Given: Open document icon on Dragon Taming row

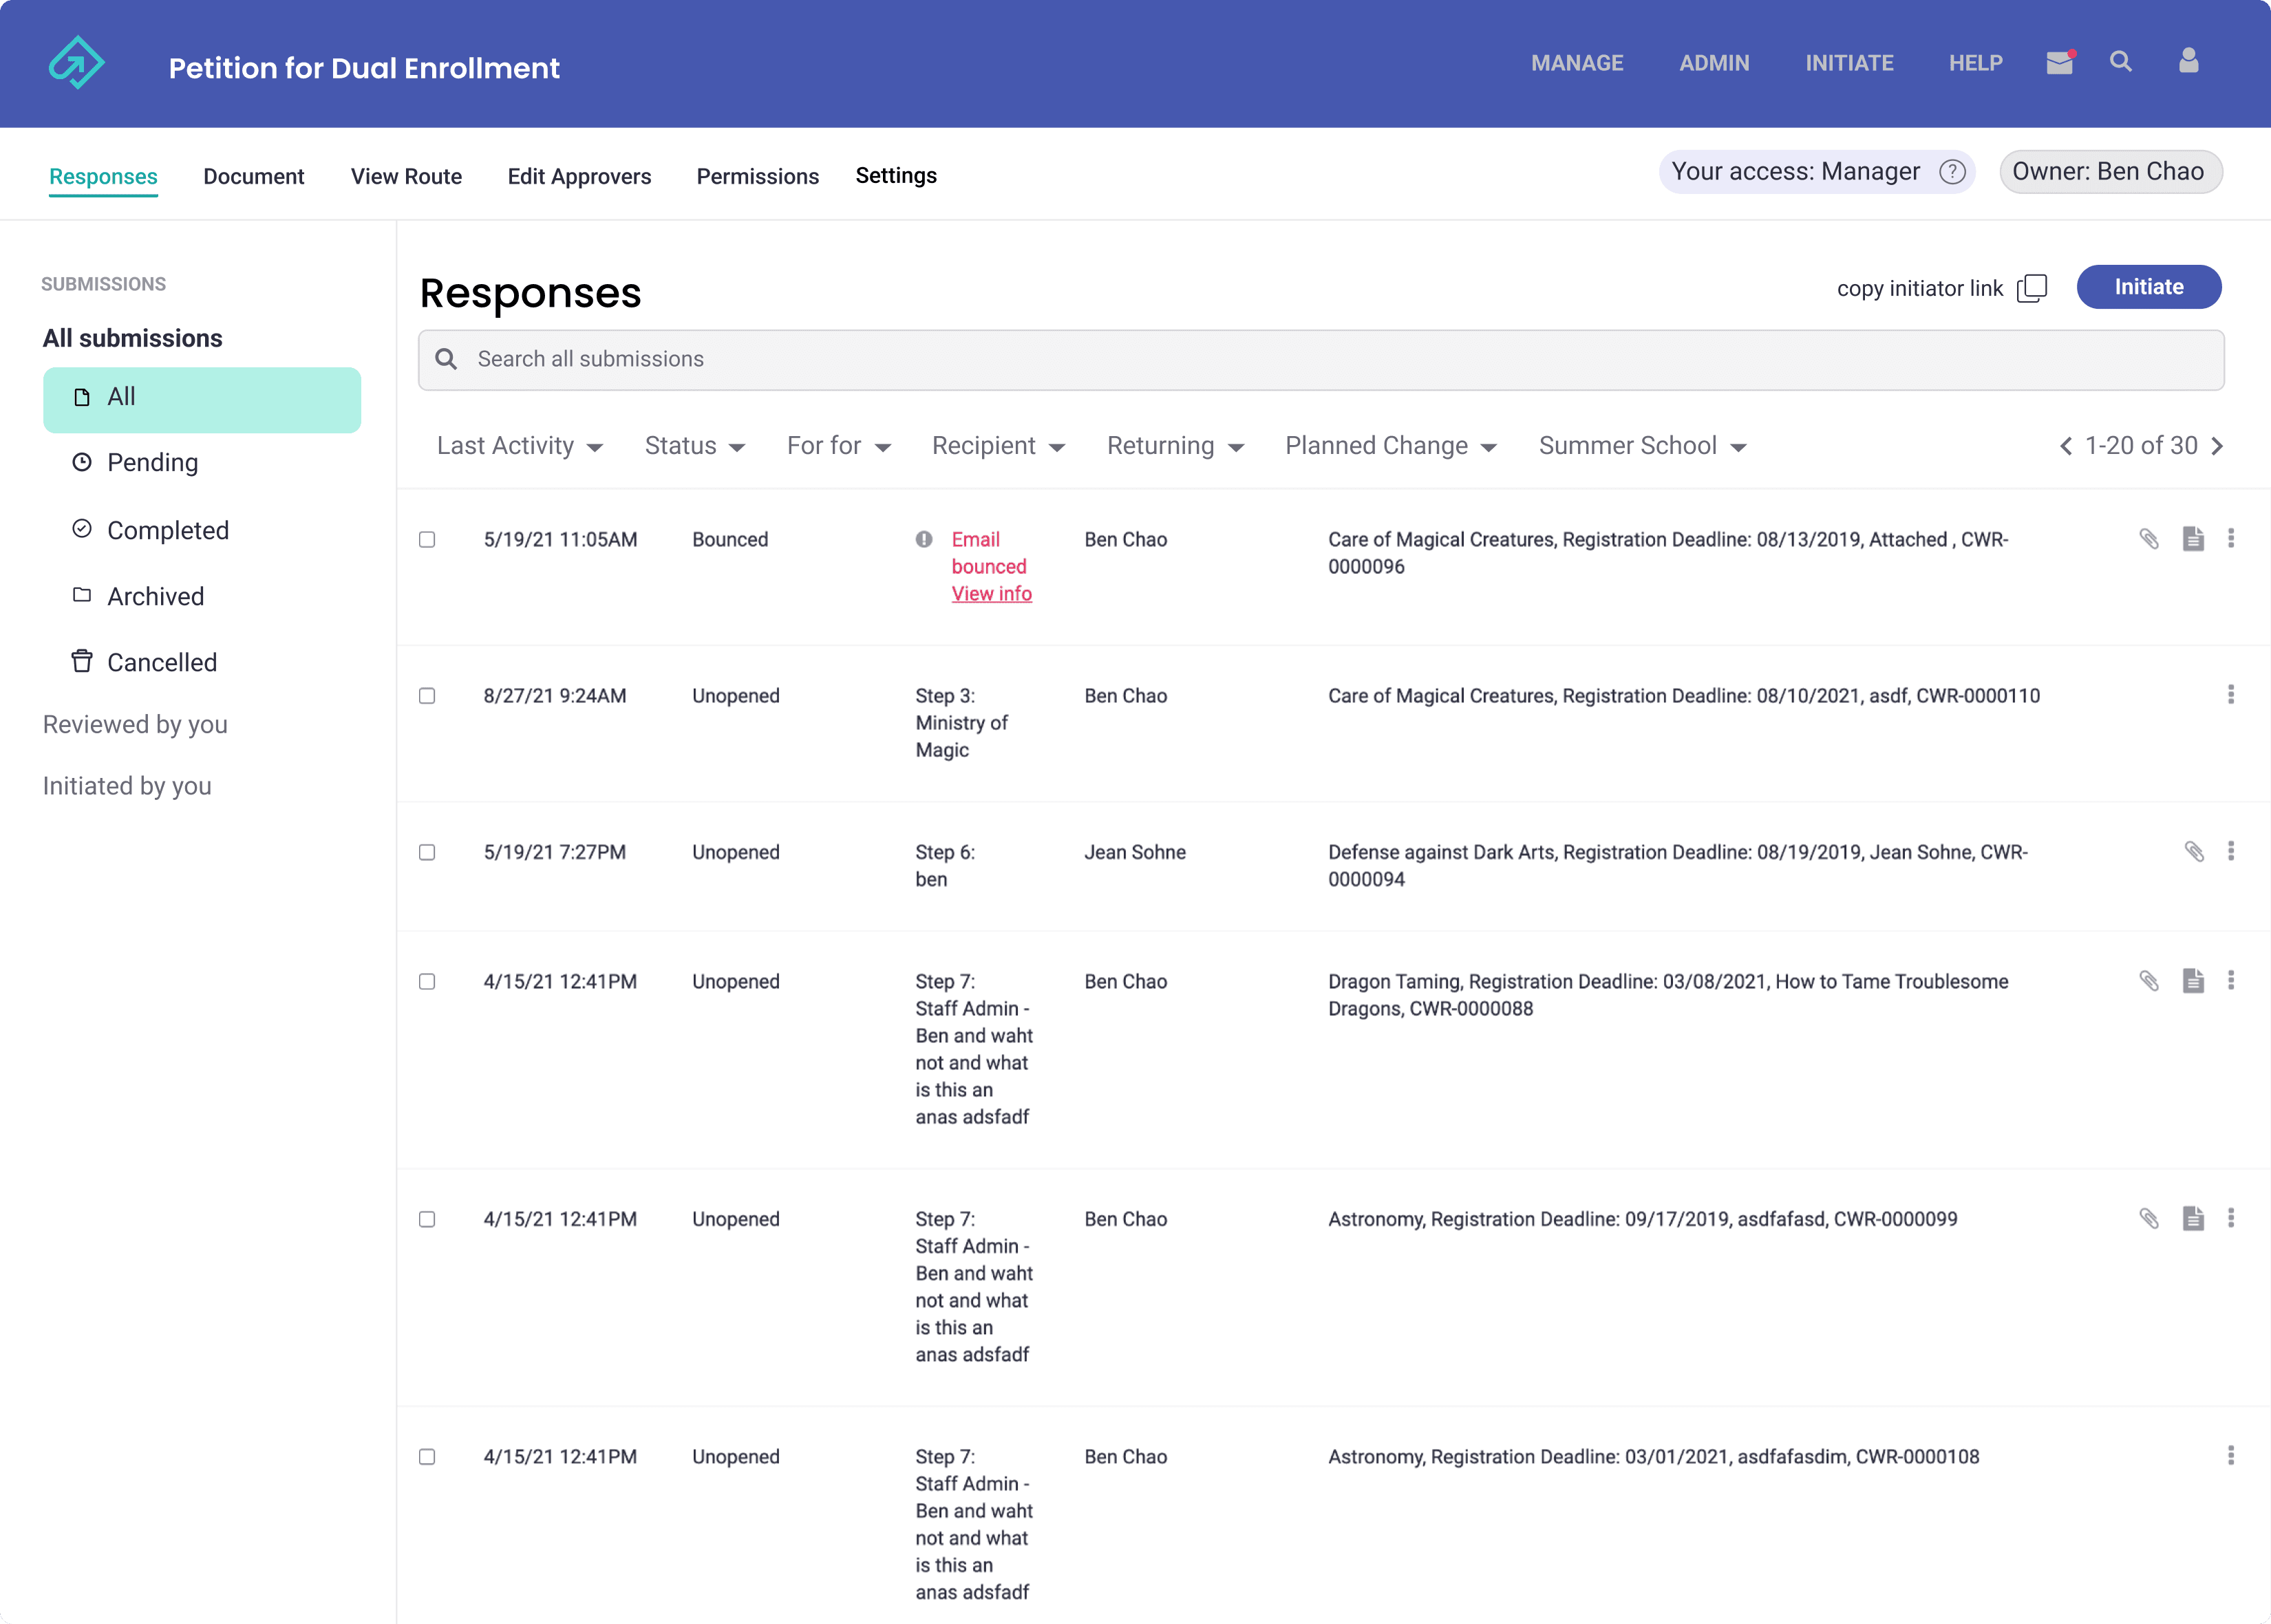Looking at the screenshot, I should pyautogui.click(x=2193, y=981).
